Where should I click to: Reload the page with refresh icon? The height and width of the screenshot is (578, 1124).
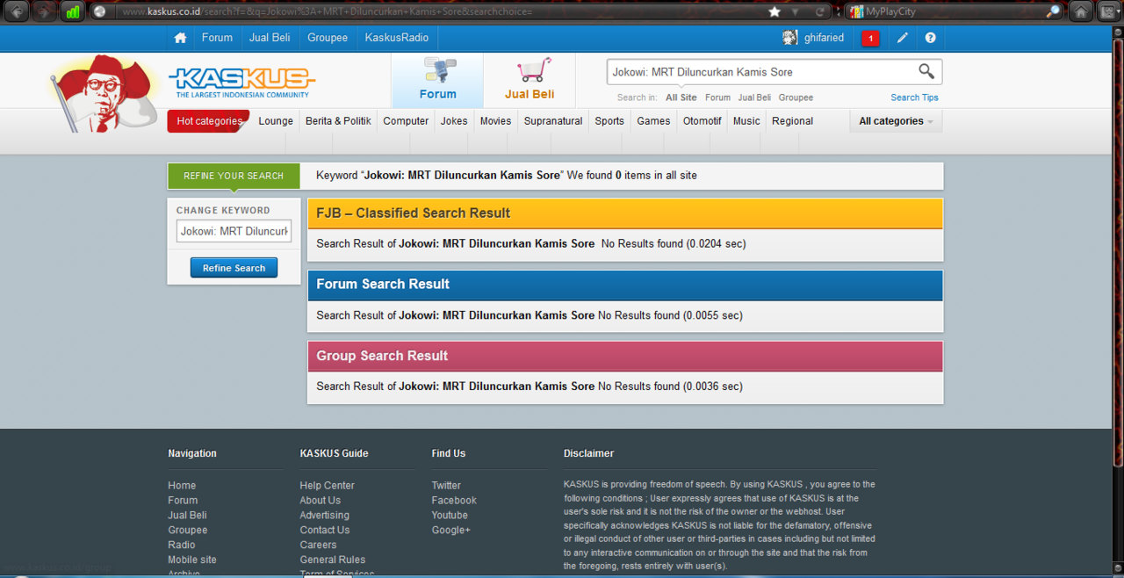820,12
